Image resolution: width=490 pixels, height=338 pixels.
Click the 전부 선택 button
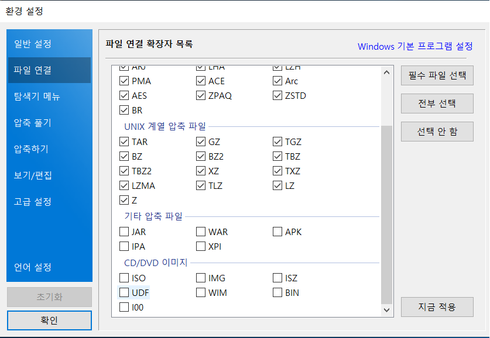coord(437,104)
